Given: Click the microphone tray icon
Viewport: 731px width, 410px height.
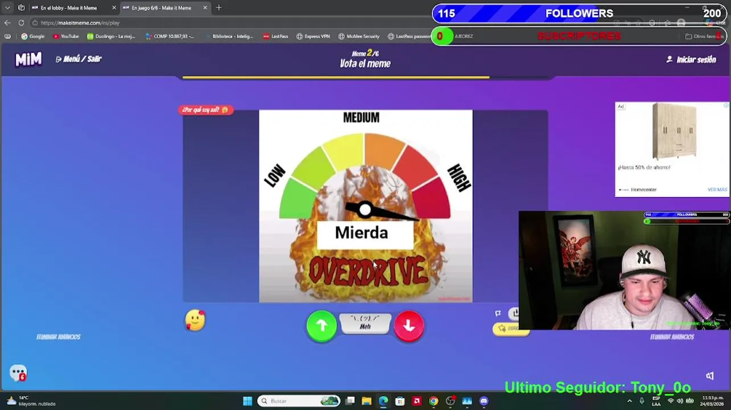Looking at the screenshot, I should click(642, 401).
